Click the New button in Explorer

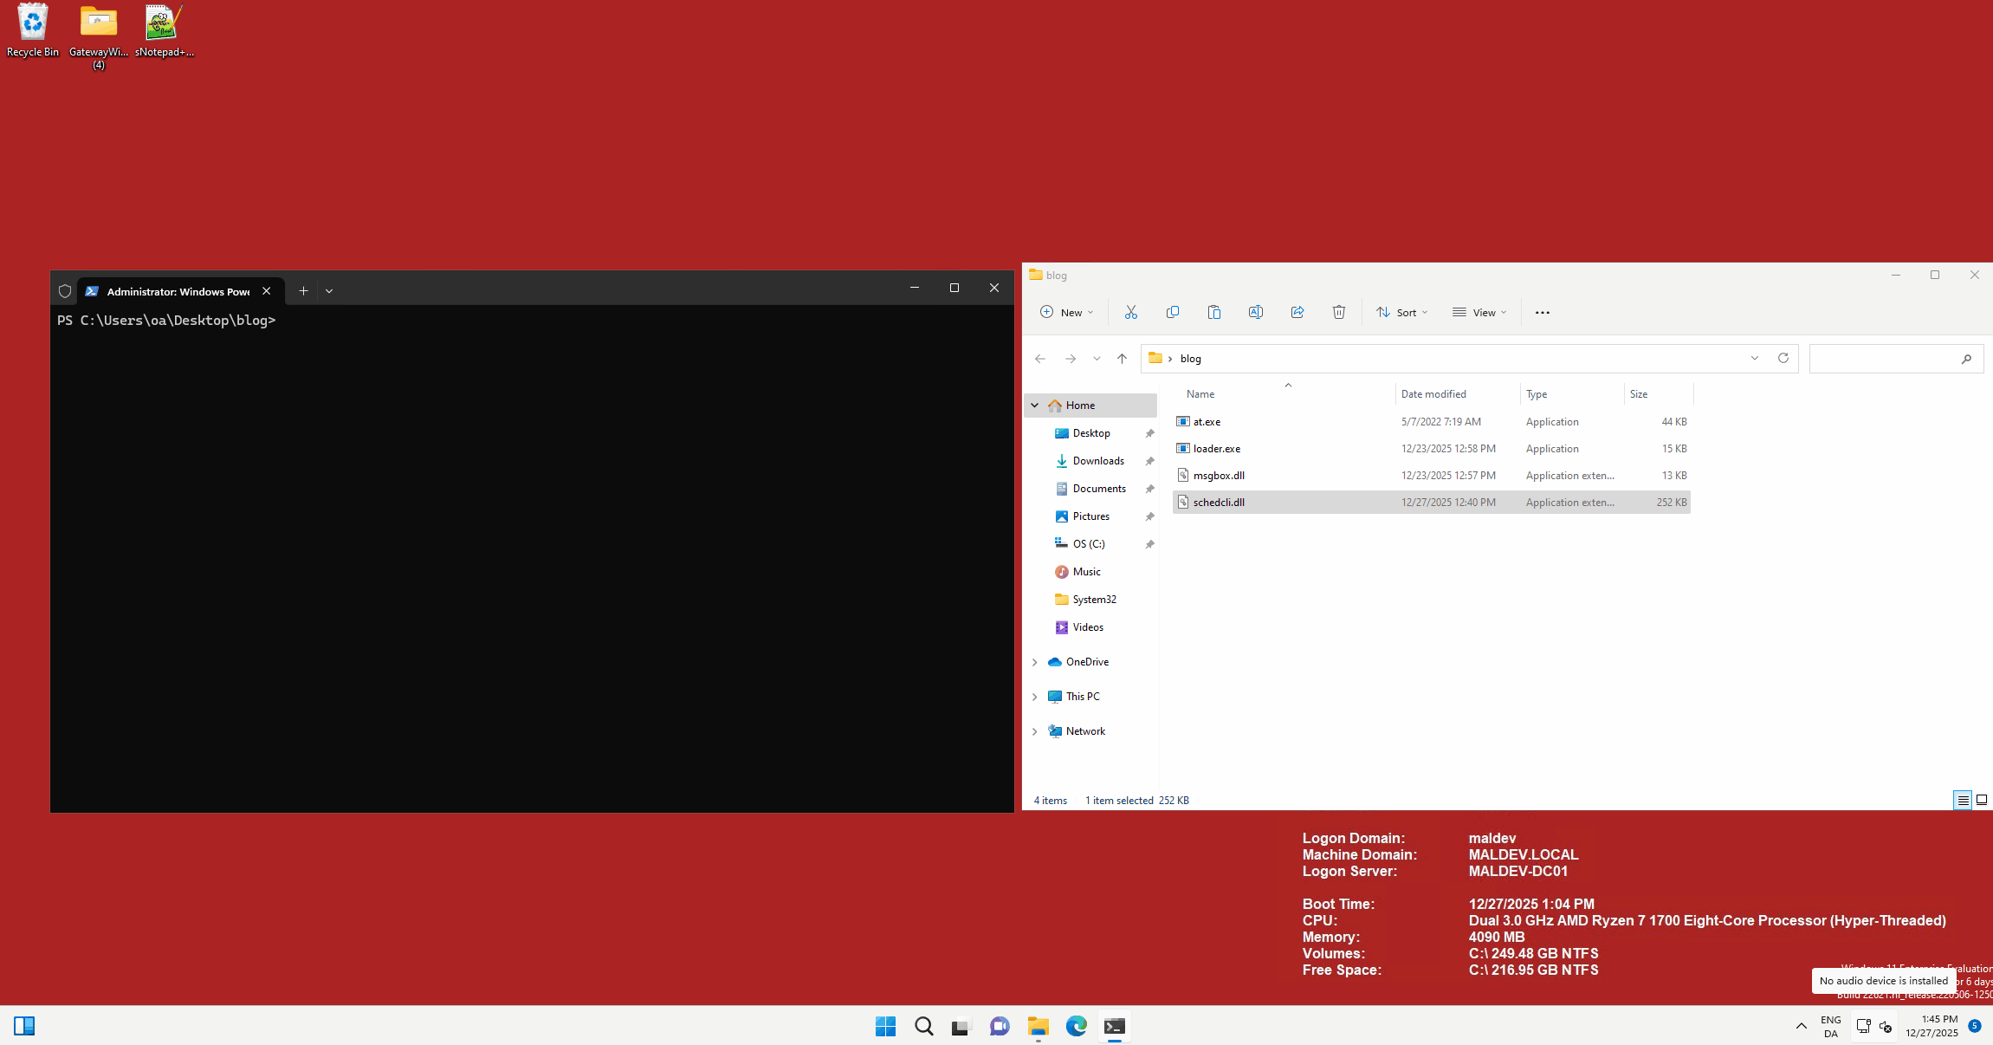click(x=1064, y=312)
